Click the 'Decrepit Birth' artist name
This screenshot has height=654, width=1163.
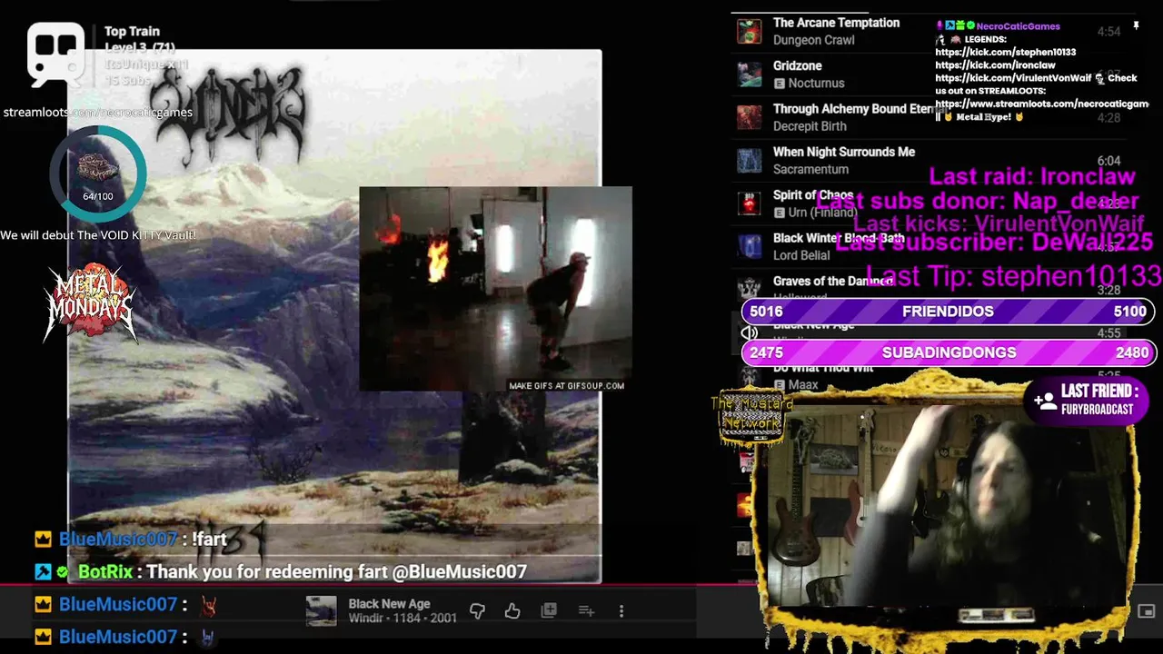click(810, 126)
